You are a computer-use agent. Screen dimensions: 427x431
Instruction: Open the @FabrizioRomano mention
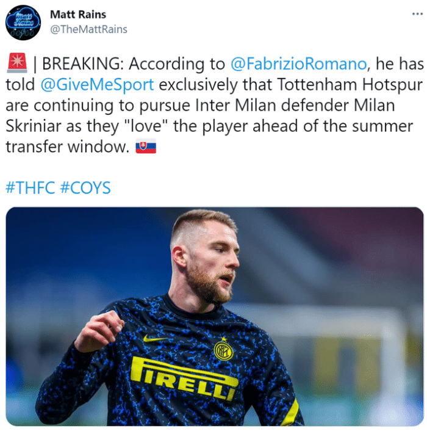pos(298,63)
